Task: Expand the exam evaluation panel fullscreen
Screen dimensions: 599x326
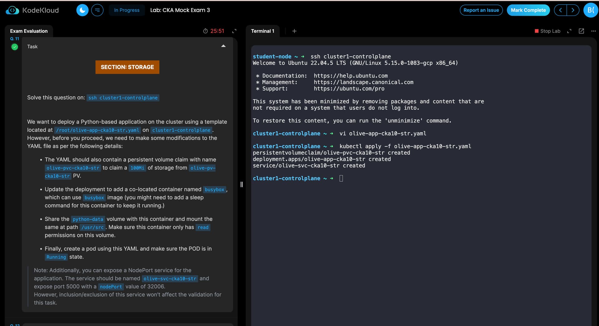Action: click(x=234, y=31)
